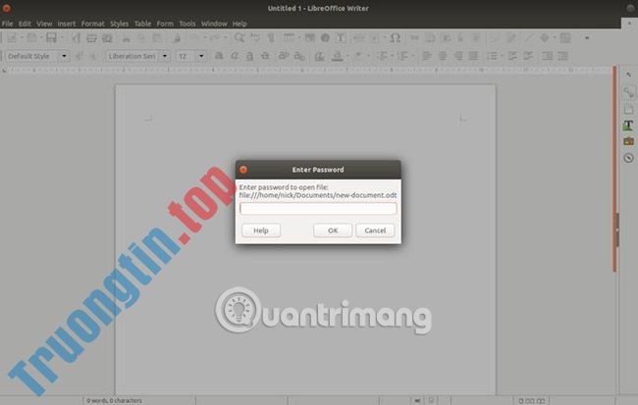
Task: Click the Print icon
Action: (x=91, y=38)
